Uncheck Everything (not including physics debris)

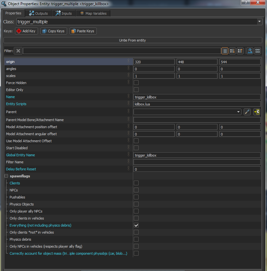[x=136, y=225]
